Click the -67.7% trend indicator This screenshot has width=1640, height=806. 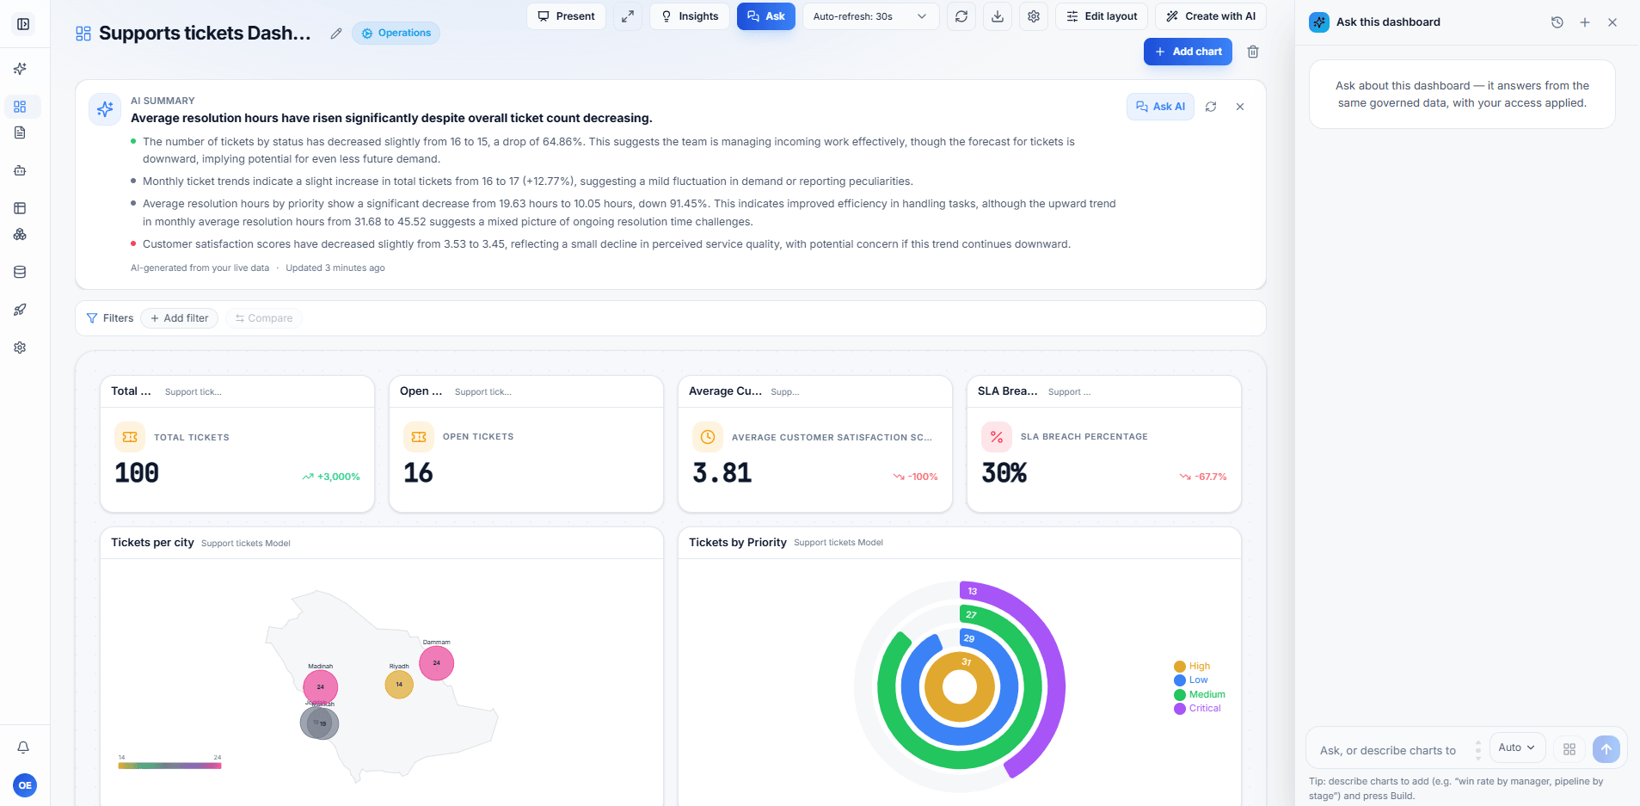click(1203, 477)
